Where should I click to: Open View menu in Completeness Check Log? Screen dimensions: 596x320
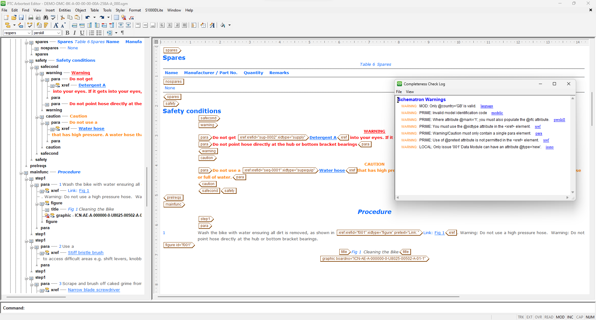[x=410, y=92]
